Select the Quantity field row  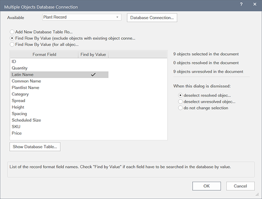(20, 68)
